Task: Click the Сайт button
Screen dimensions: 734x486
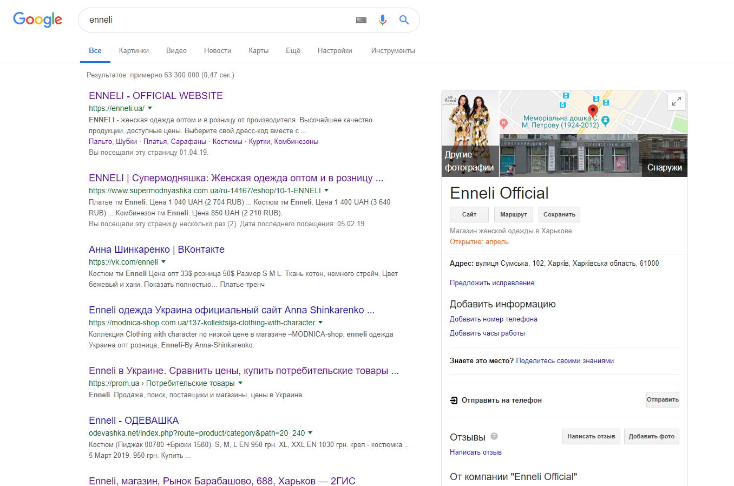Action: (x=469, y=214)
